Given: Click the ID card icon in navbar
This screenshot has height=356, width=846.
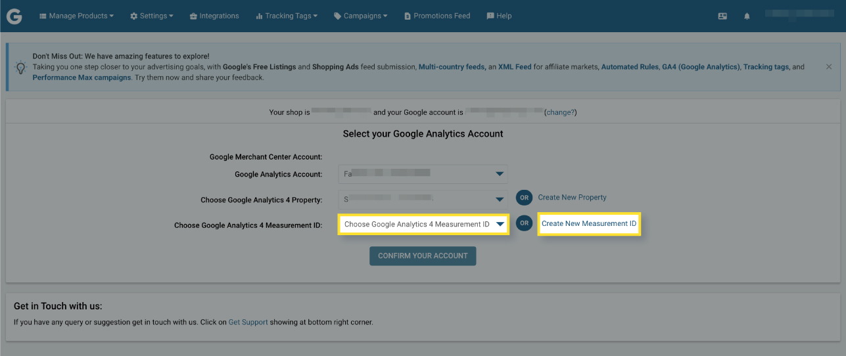Looking at the screenshot, I should pos(722,16).
